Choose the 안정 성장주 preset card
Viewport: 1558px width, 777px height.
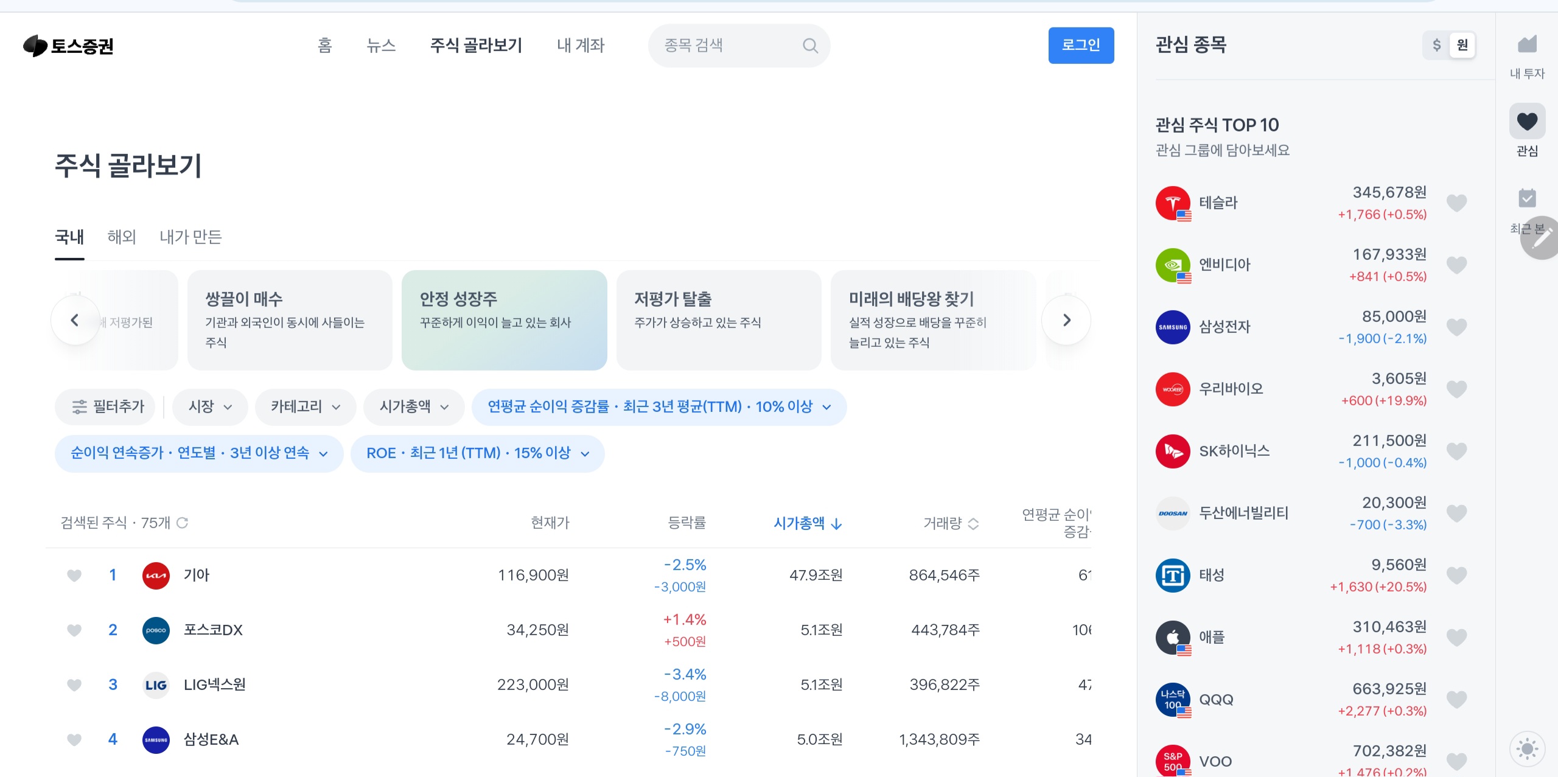pos(505,320)
